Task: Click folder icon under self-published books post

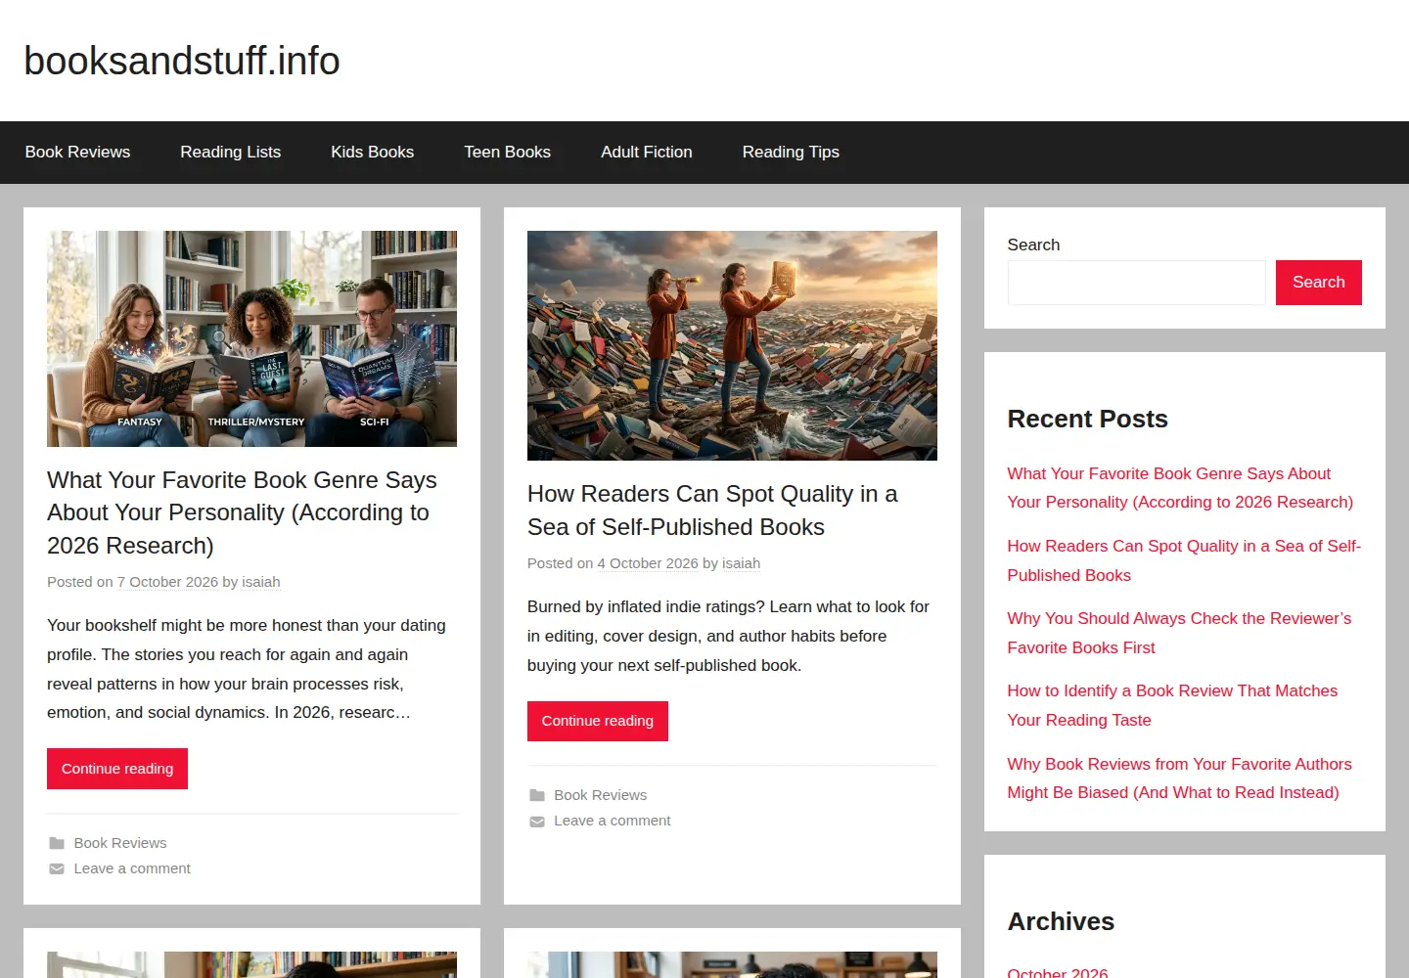Action: pyautogui.click(x=537, y=795)
